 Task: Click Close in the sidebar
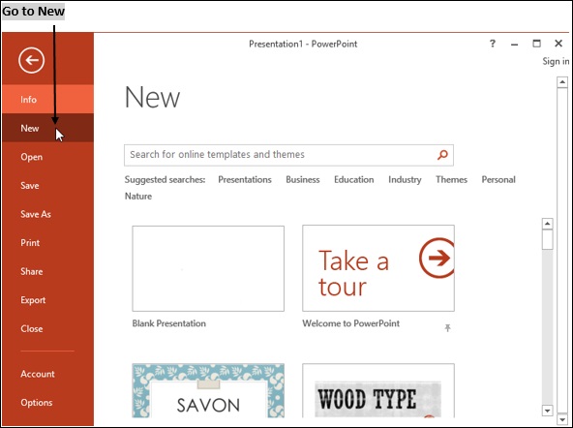point(47,328)
